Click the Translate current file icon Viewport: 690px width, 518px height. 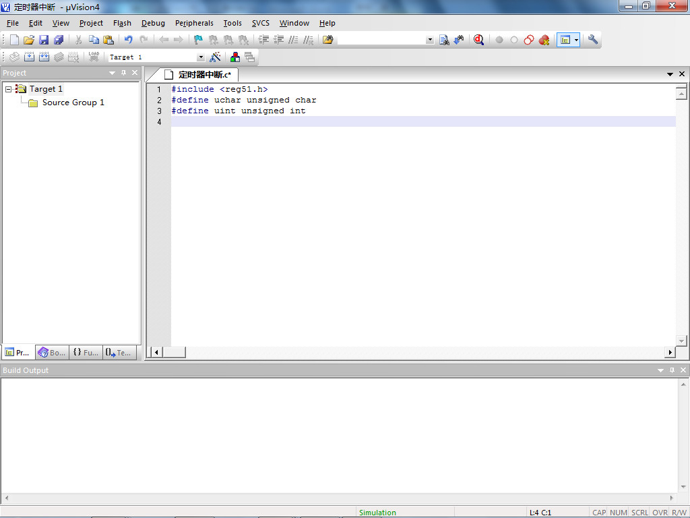point(14,57)
